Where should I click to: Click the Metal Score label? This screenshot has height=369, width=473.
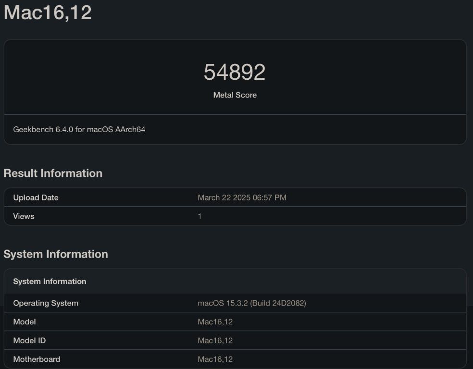tap(235, 95)
